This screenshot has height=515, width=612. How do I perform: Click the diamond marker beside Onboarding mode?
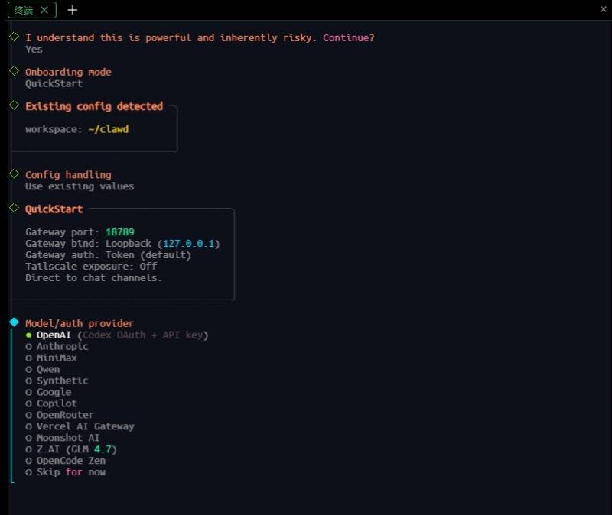click(x=14, y=71)
